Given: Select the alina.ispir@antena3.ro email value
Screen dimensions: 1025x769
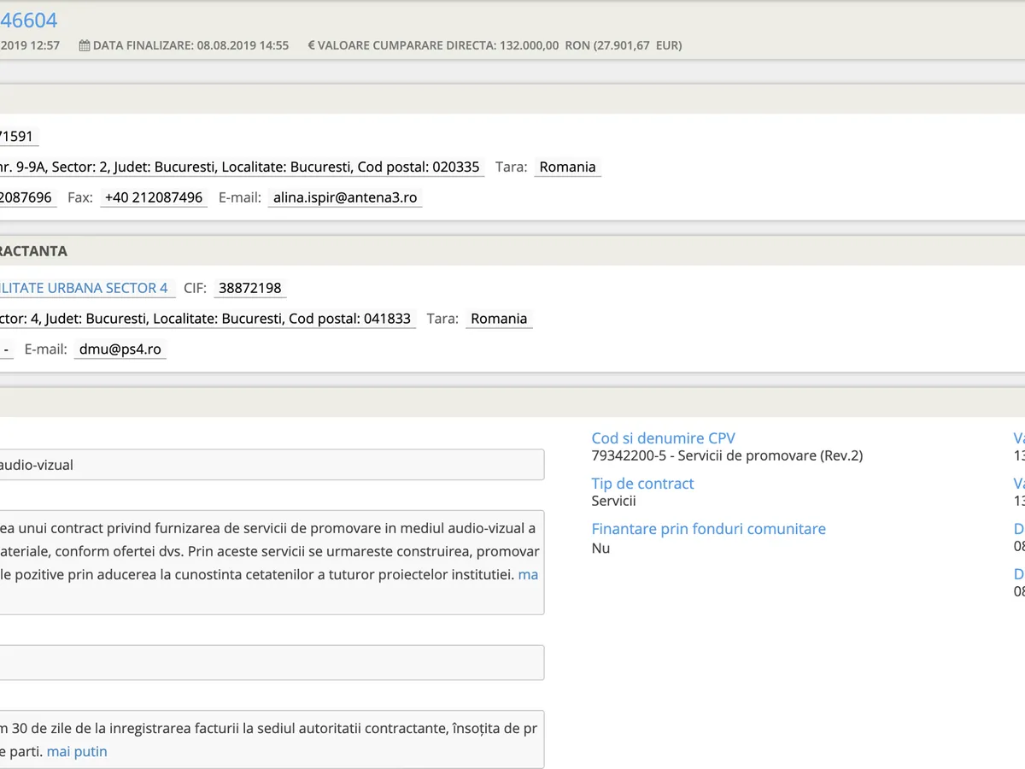Looking at the screenshot, I should [345, 197].
